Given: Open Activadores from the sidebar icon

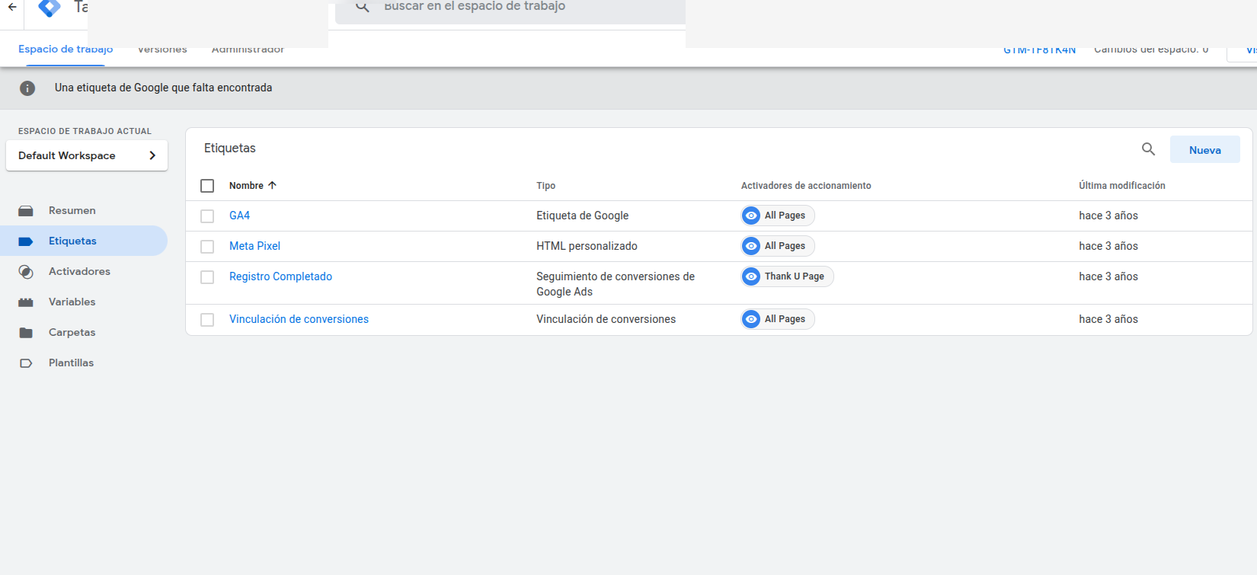Looking at the screenshot, I should [26, 272].
